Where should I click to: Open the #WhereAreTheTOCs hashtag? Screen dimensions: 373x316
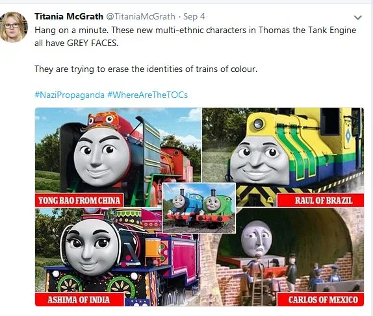click(148, 95)
